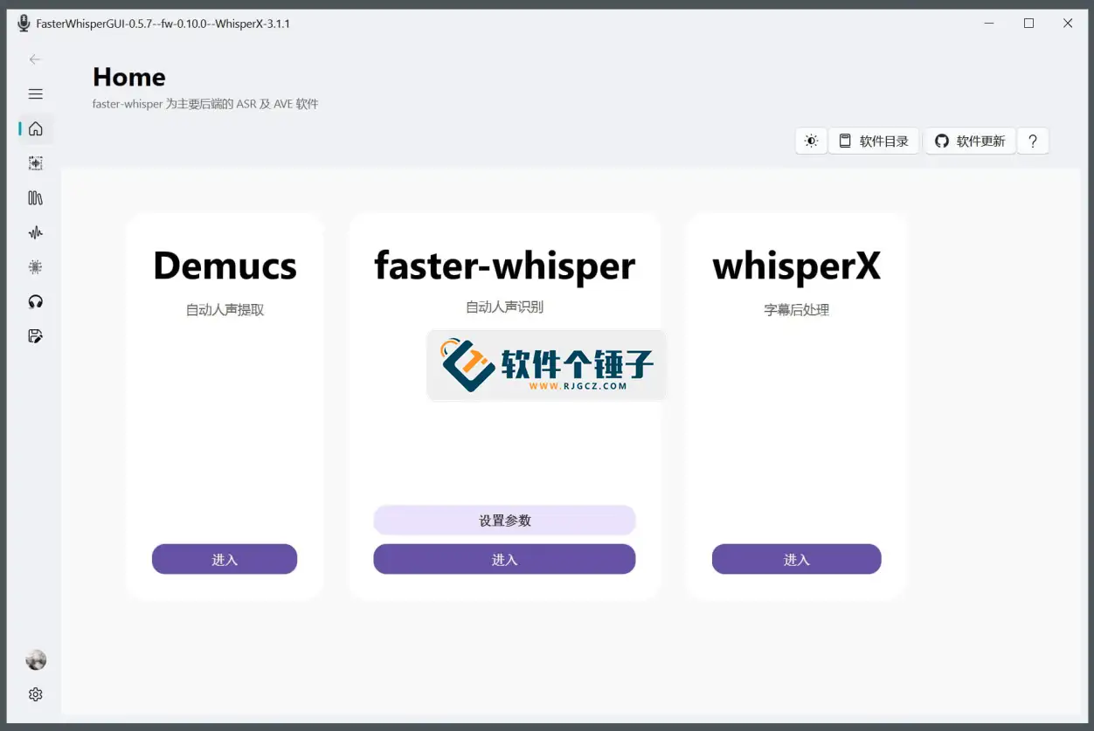Open the audio waveform sidebar icon
Screen dimensions: 1094x731
tap(36, 232)
